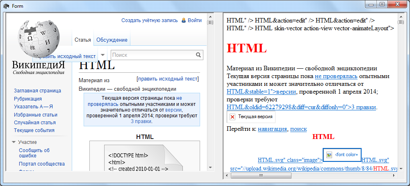Click the навигация link in right pane
The width and height of the screenshot is (410, 186).
(x=272, y=129)
